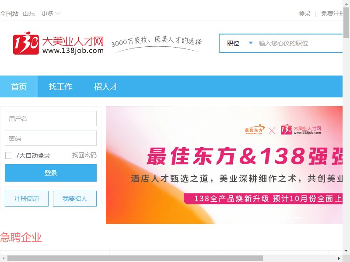Enable the 7天自动登录 checkbox
350x262 pixels.
point(9,155)
